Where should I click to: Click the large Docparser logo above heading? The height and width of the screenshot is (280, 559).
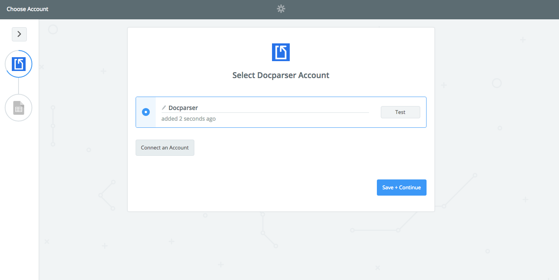coord(281,52)
